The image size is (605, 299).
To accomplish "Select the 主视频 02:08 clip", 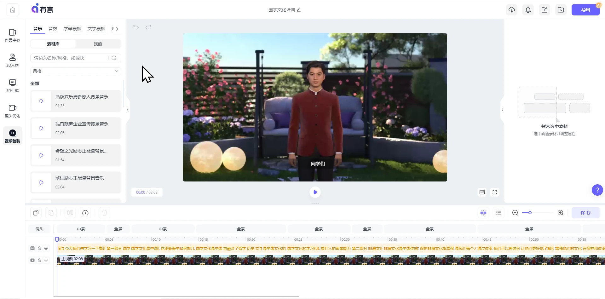I will [x=331, y=260].
